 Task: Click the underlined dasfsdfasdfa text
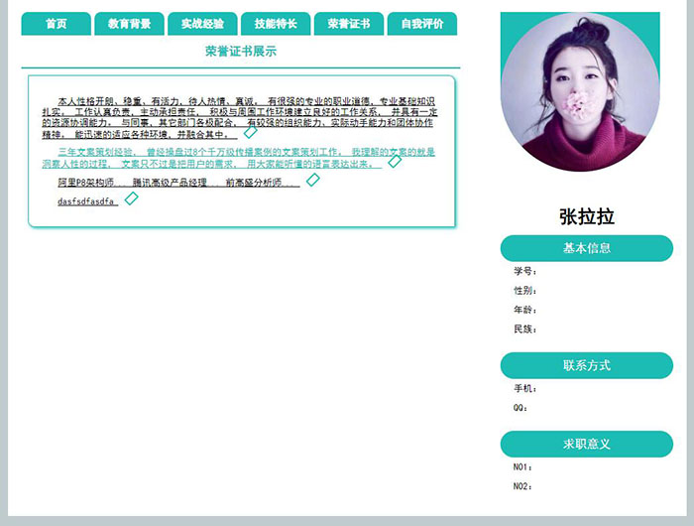[87, 200]
